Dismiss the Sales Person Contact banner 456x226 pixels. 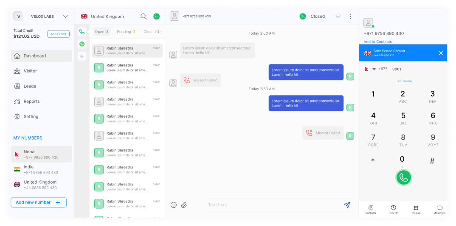(x=441, y=53)
